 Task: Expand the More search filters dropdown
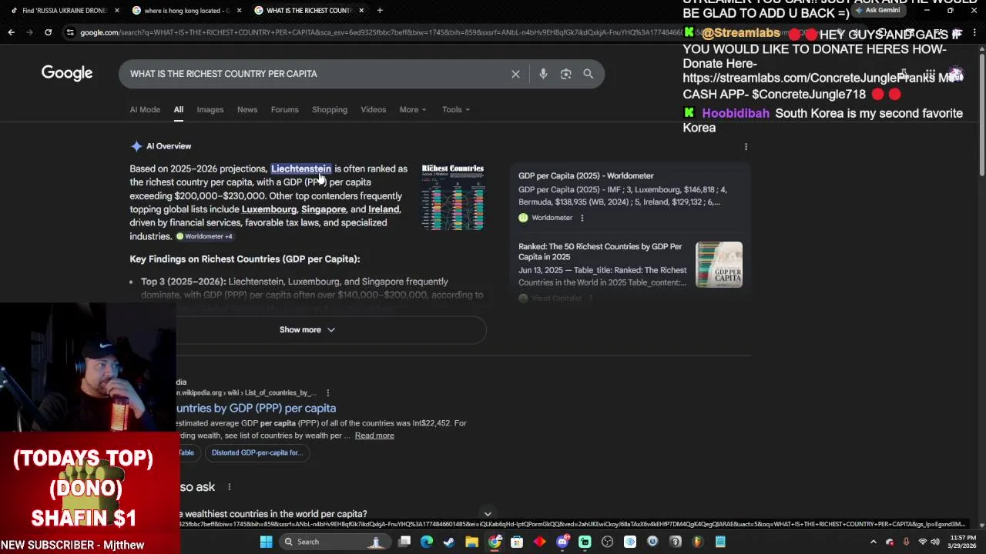point(413,109)
